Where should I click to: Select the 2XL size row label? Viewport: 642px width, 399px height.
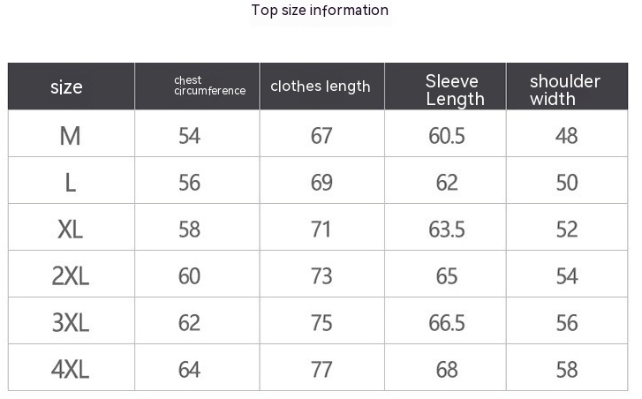tap(70, 276)
